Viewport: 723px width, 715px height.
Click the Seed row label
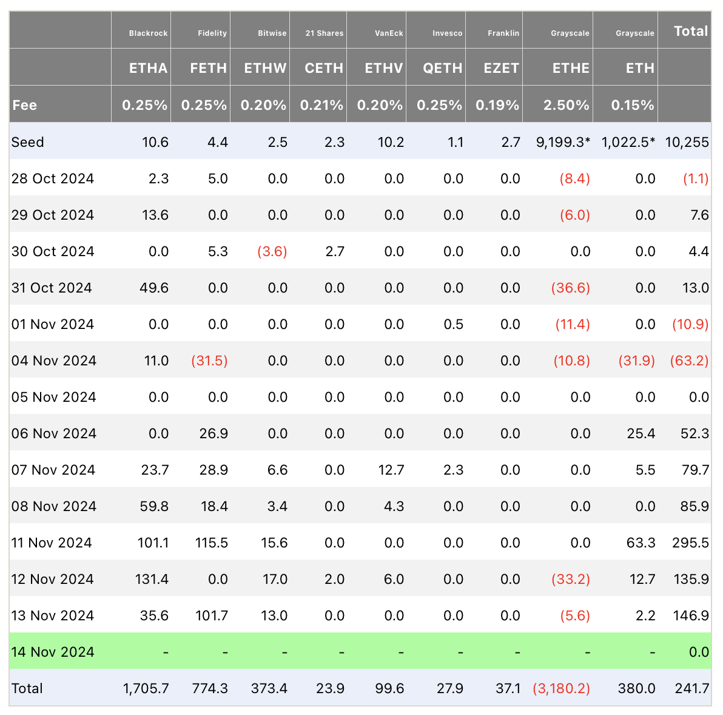pos(28,142)
